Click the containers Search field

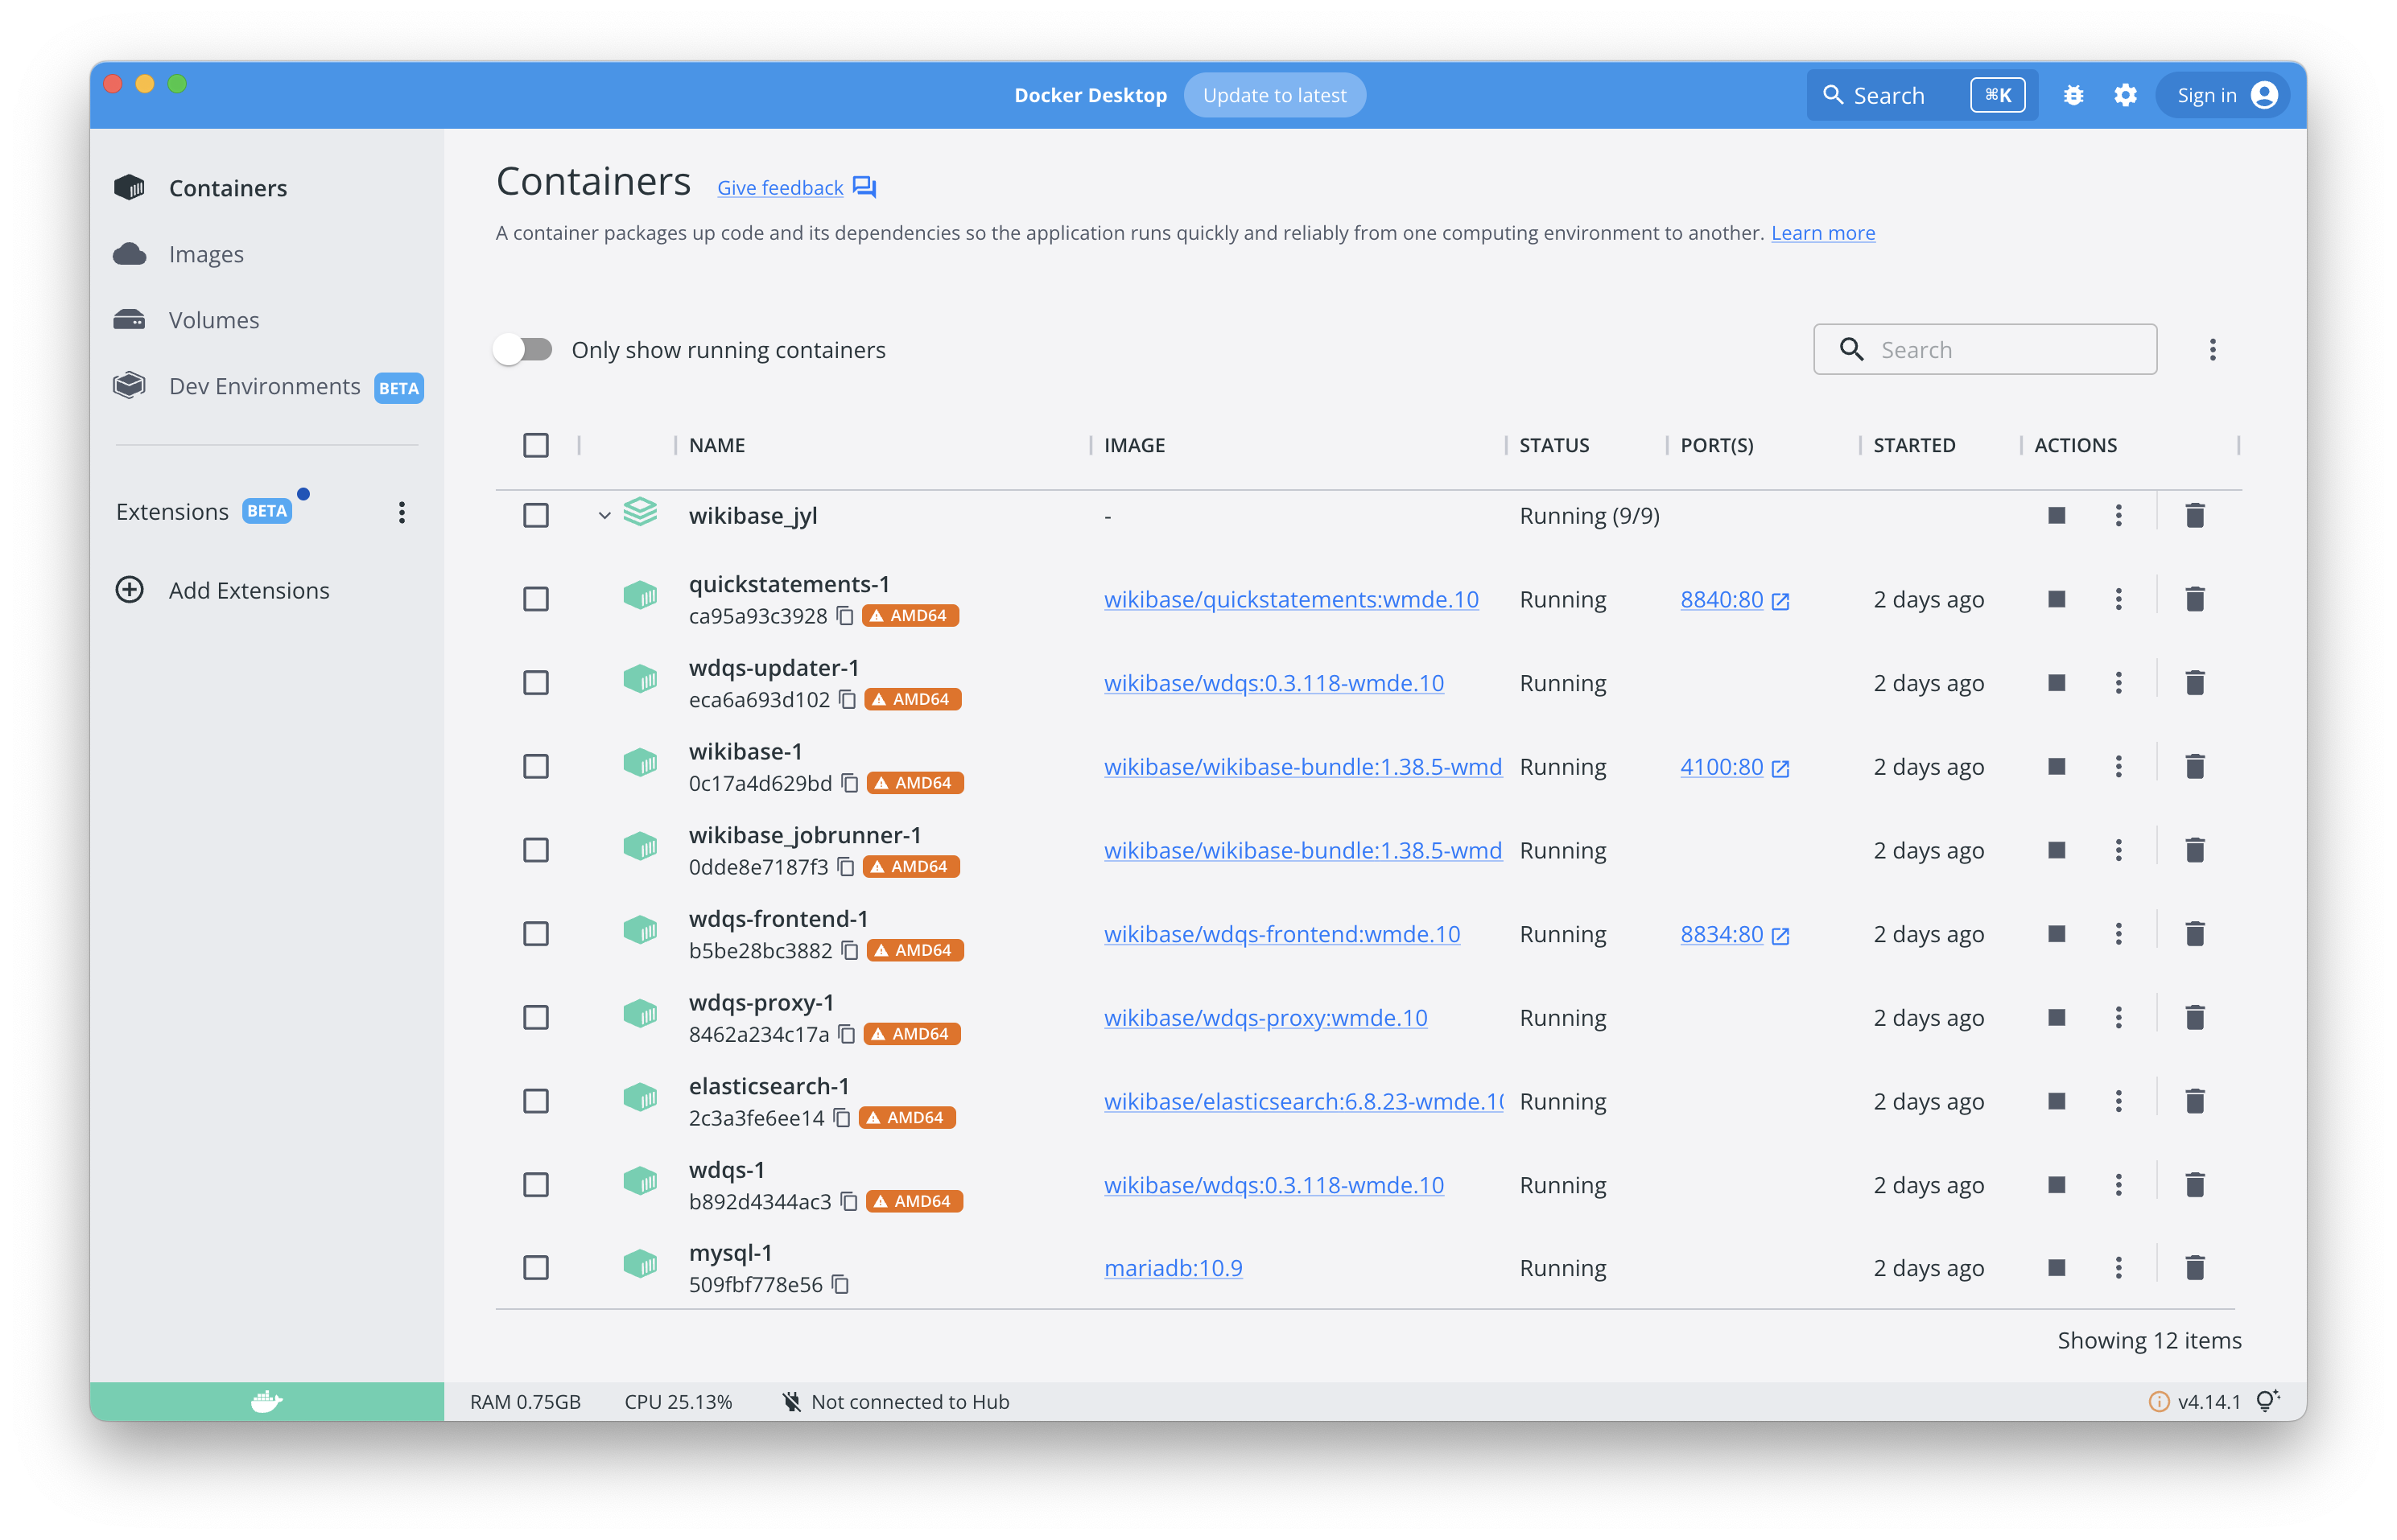pos(1985,350)
